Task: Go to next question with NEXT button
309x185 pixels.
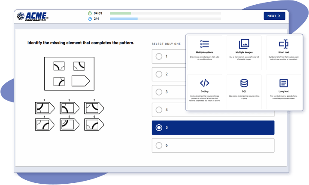Action: pyautogui.click(x=274, y=16)
